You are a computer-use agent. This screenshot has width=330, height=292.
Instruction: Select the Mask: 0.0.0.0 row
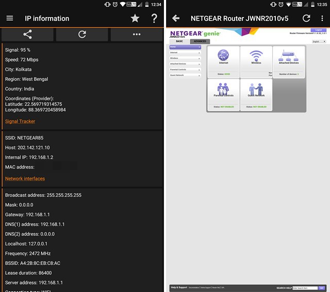click(x=19, y=205)
